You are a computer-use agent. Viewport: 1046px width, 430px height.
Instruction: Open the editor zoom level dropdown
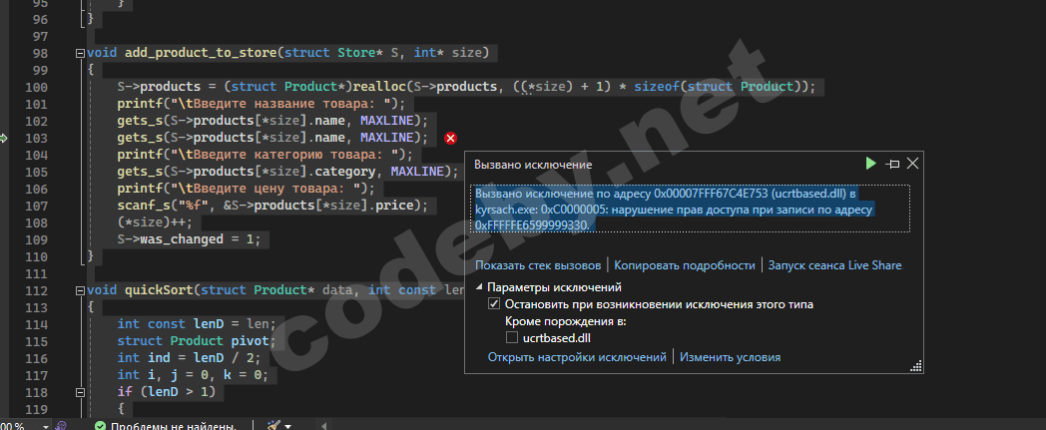(x=46, y=426)
